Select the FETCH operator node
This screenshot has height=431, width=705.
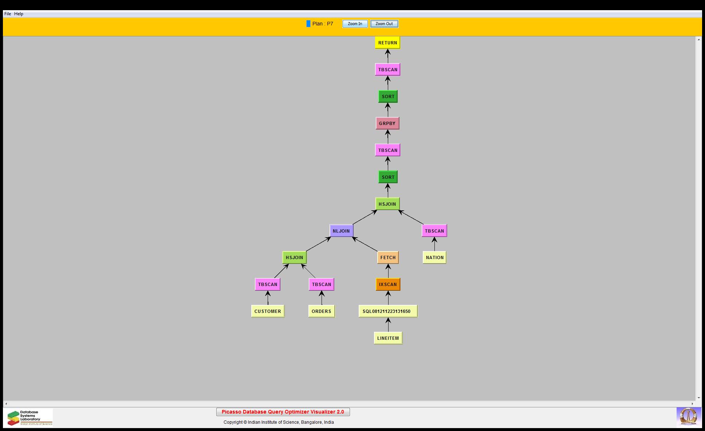tap(388, 257)
